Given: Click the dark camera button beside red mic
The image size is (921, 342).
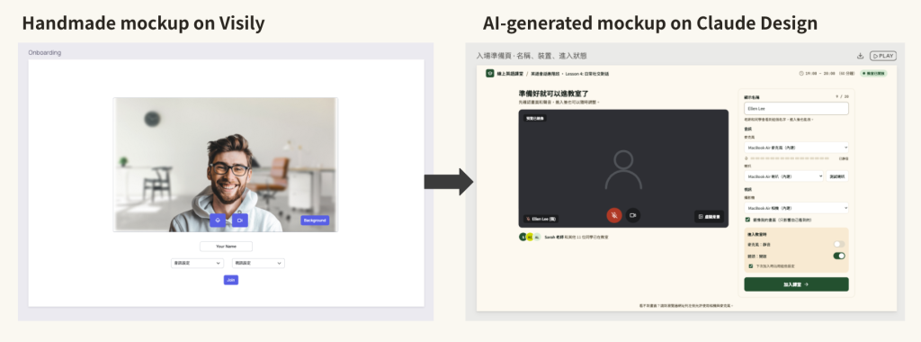Looking at the screenshot, I should [x=632, y=216].
